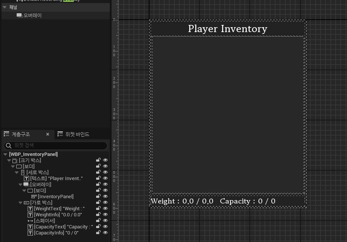The width and height of the screenshot is (347, 242).
Task: Hide the "Player Invent.." text widget
Action: [x=105, y=178]
